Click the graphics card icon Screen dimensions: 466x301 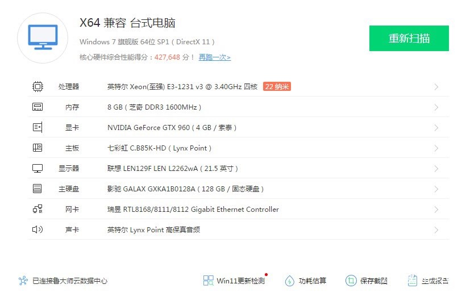(x=38, y=127)
